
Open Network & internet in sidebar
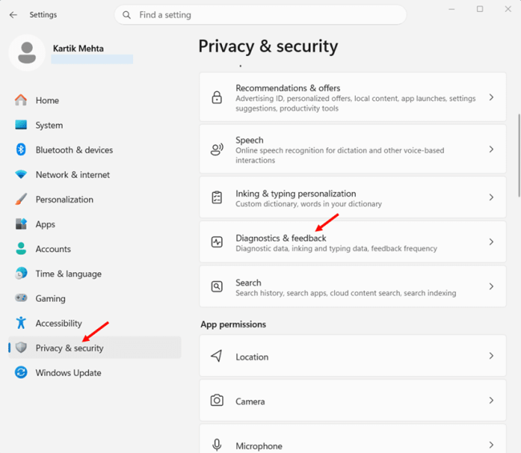click(x=72, y=174)
